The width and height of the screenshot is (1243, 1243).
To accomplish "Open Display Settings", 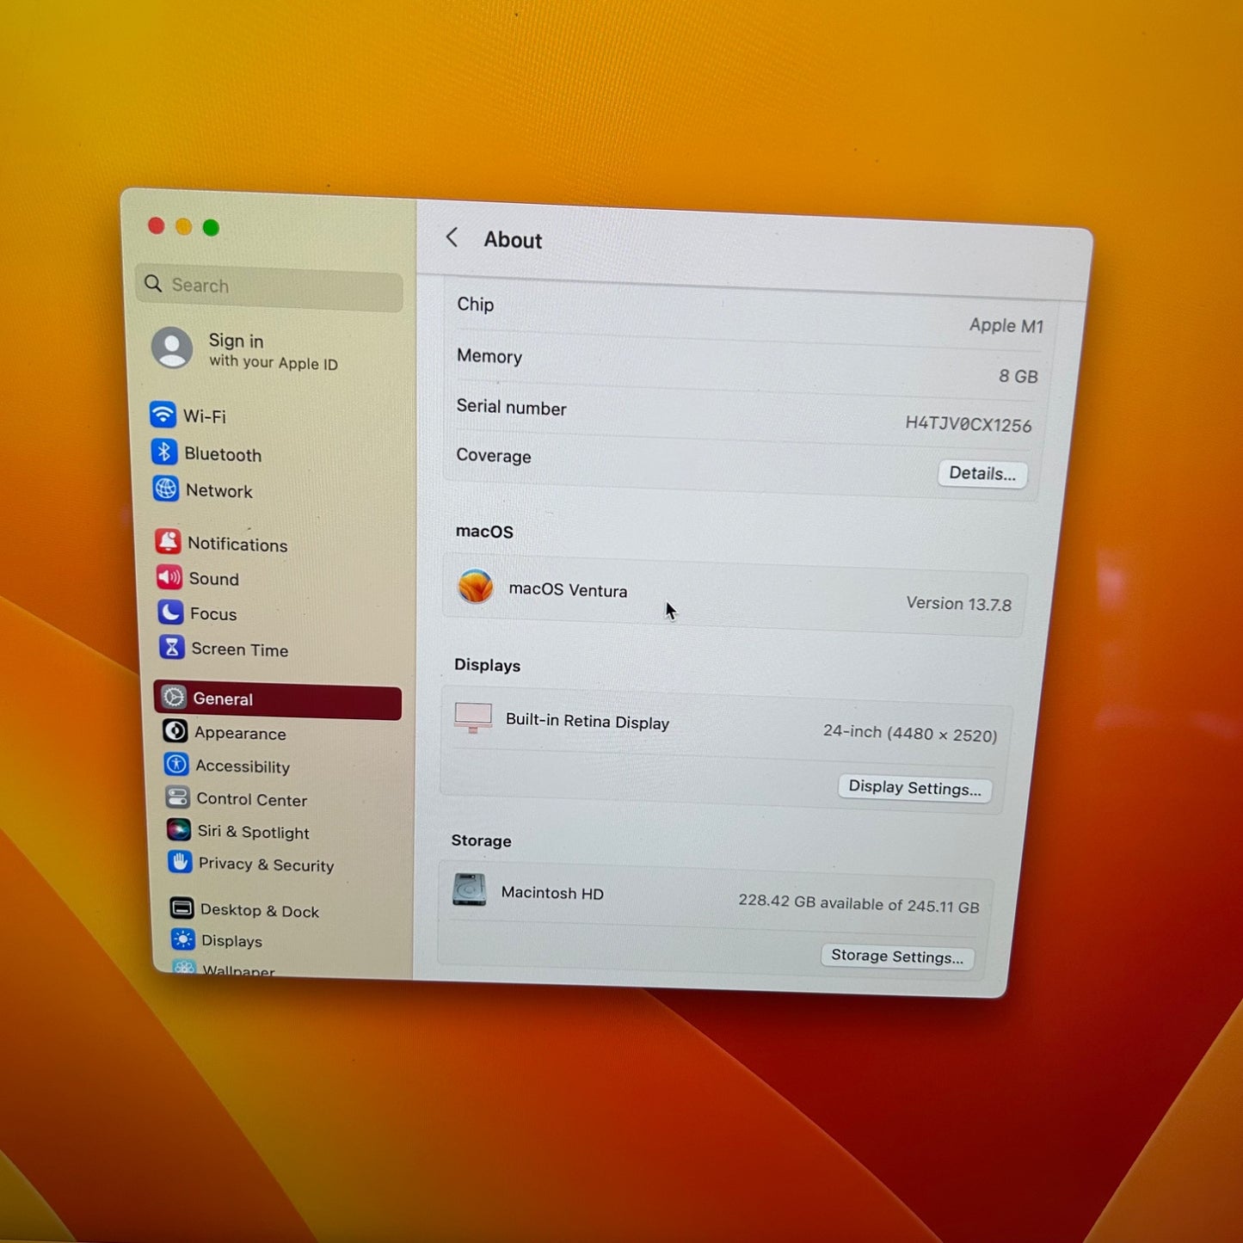I will coord(915,788).
